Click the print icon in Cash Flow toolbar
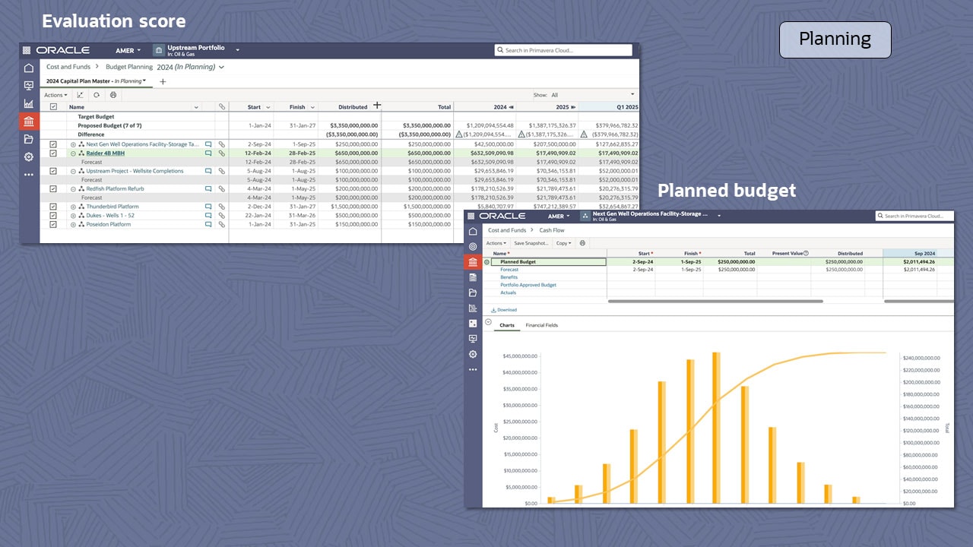This screenshot has width=973, height=547. pos(582,243)
